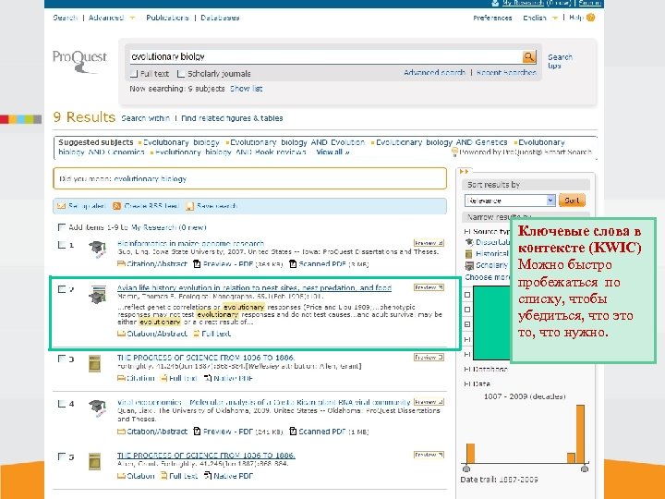
Task: Click the tallest orange date histogram bar
Action: tap(580, 434)
